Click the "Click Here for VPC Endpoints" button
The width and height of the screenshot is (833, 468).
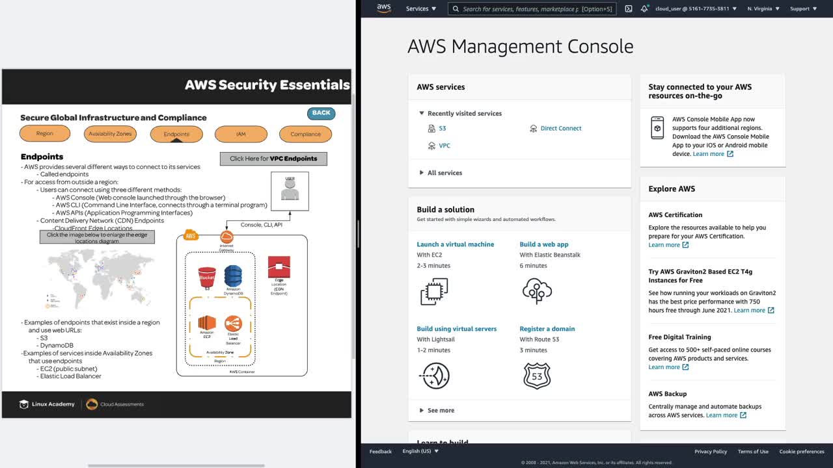point(273,159)
